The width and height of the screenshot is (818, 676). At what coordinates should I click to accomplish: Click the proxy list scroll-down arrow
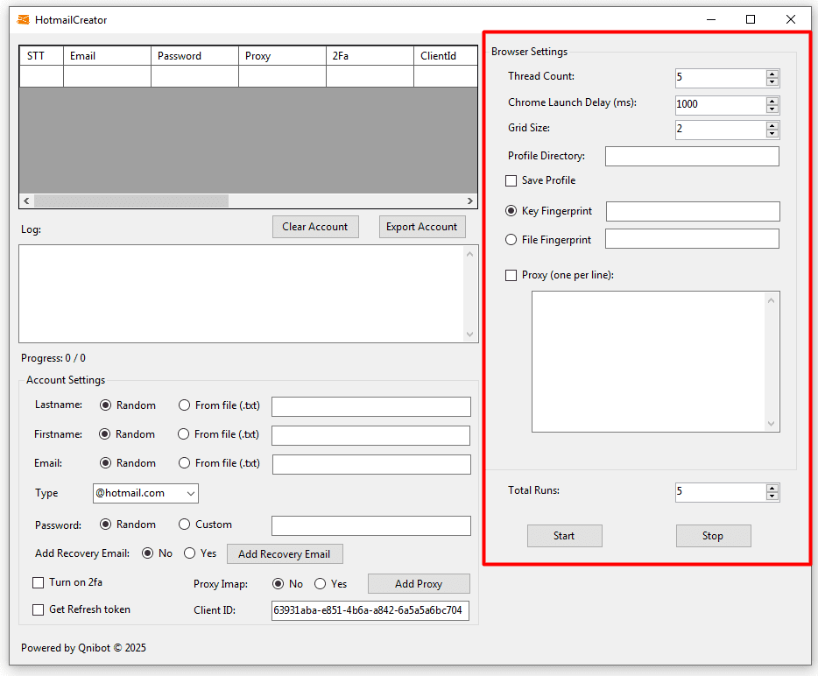(771, 424)
